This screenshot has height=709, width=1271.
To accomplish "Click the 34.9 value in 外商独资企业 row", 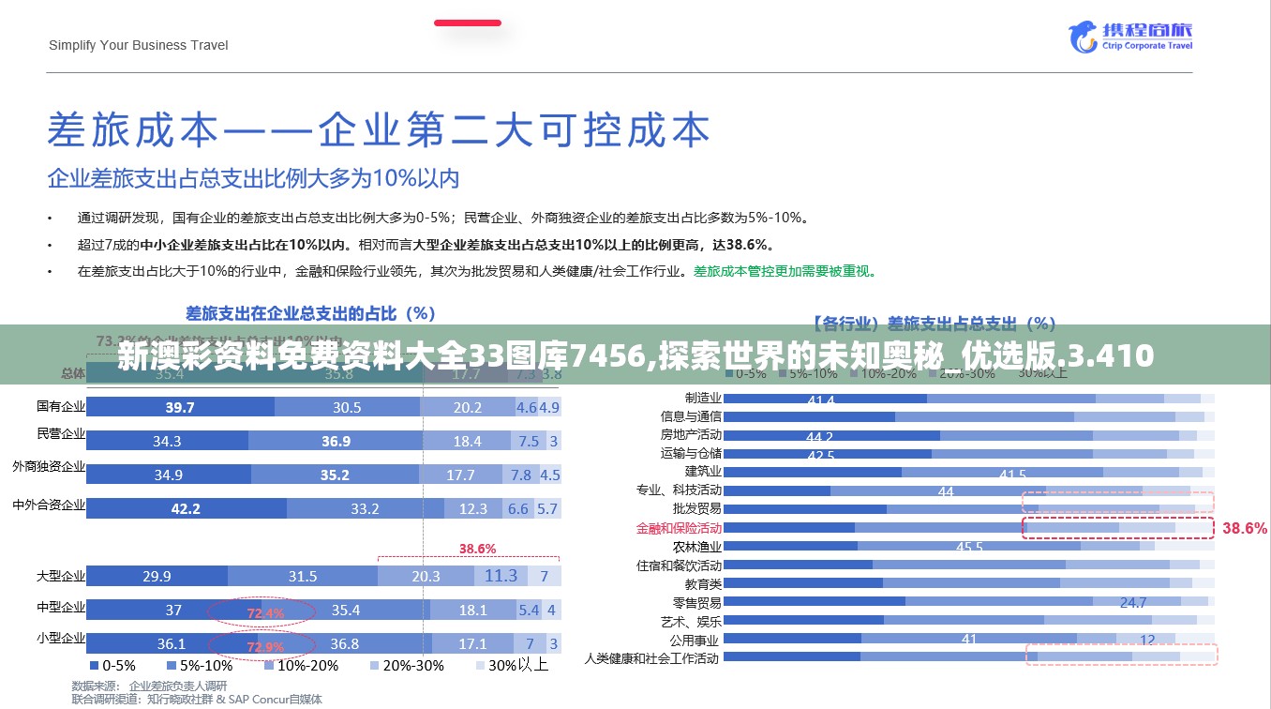I will pos(169,475).
